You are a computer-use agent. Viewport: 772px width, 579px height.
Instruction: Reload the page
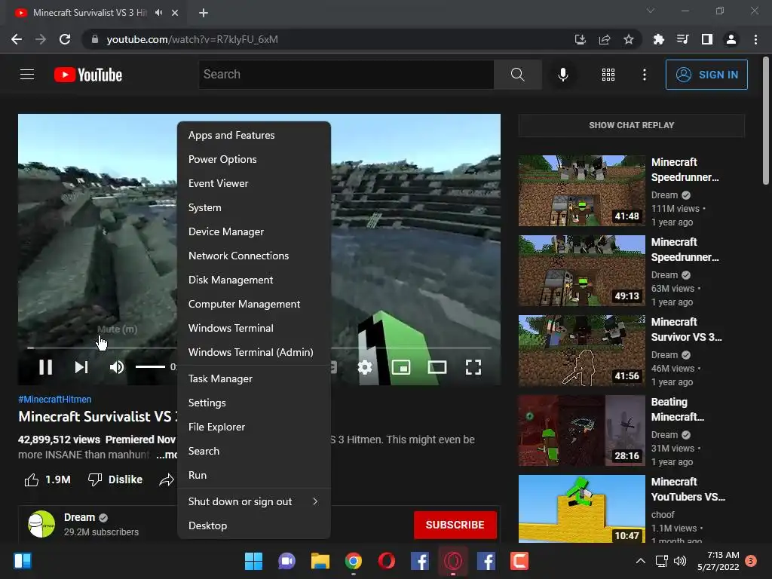click(x=65, y=39)
